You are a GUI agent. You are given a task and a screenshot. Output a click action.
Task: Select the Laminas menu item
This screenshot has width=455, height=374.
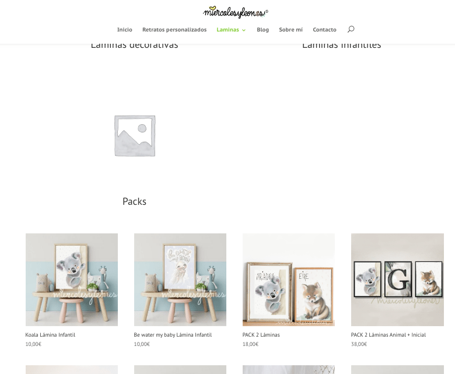pyautogui.click(x=228, y=30)
